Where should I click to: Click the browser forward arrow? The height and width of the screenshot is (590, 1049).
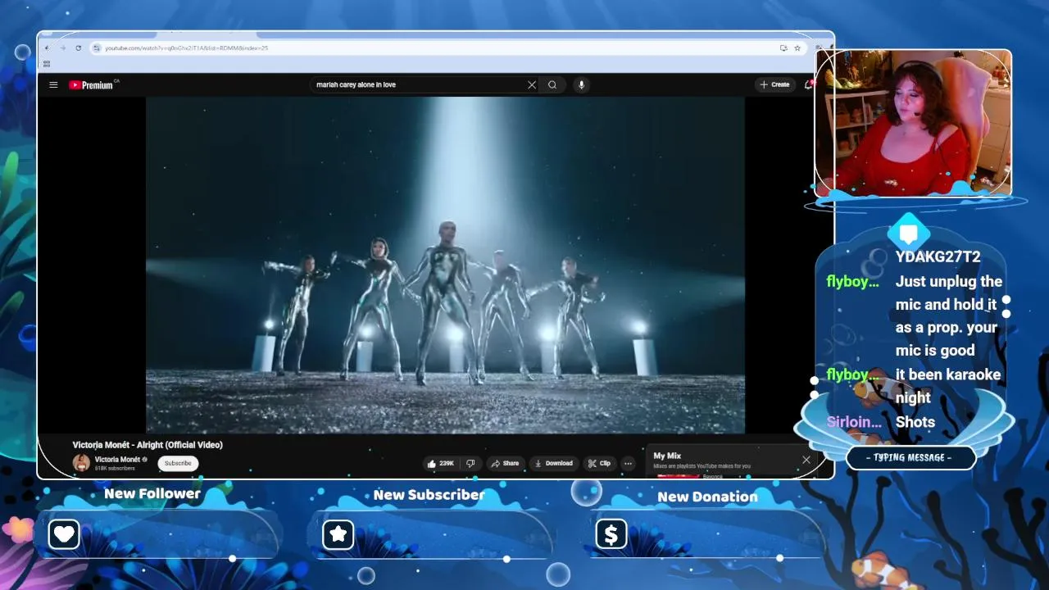coord(62,48)
